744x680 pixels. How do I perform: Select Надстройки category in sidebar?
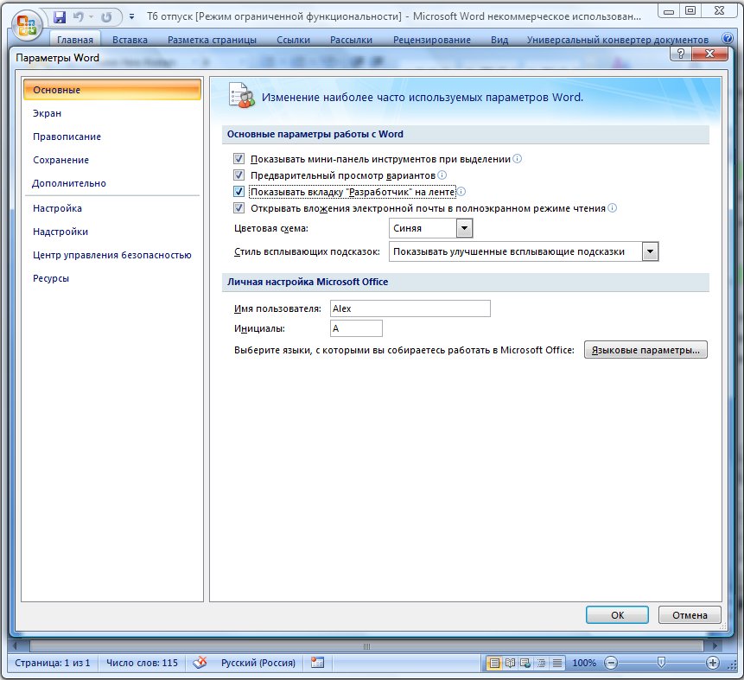tap(112, 231)
